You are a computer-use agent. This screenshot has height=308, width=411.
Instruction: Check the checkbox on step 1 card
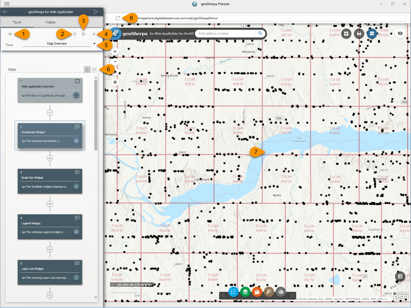(77, 81)
